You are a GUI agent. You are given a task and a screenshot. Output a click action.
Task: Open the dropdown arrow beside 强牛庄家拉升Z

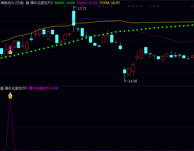(27, 3)
